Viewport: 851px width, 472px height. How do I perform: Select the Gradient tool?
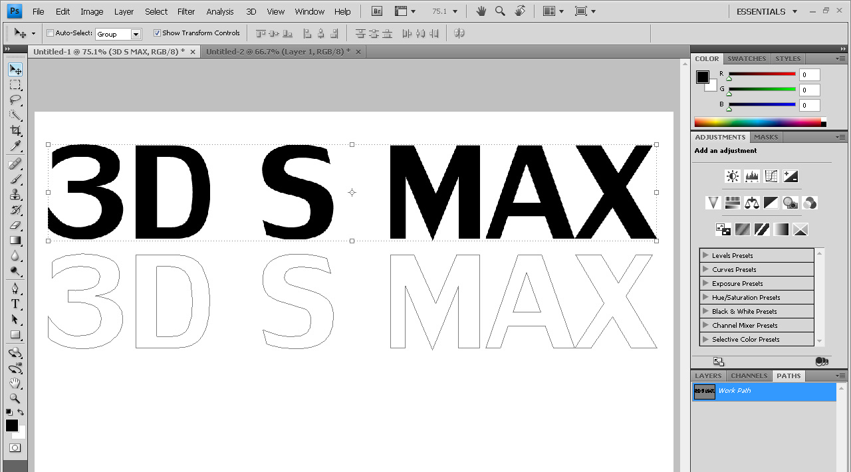pyautogui.click(x=15, y=241)
